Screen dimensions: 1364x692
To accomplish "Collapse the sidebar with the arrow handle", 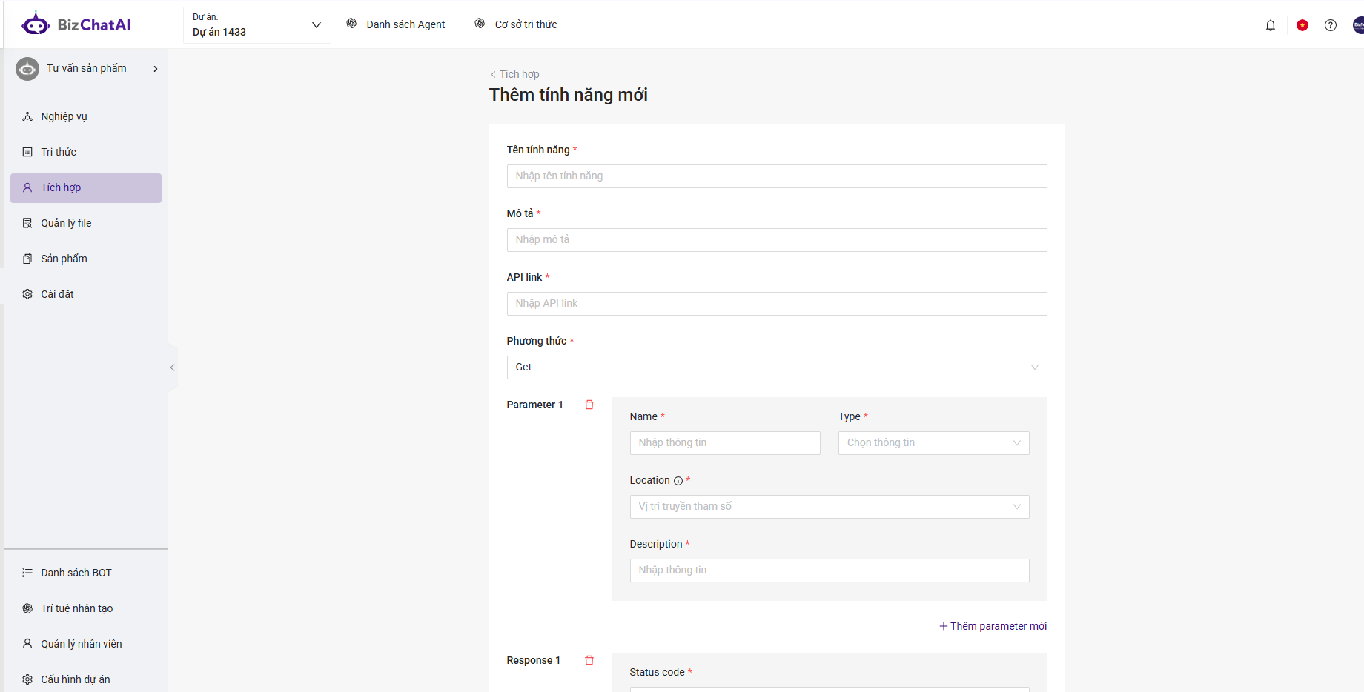I will coord(172,367).
